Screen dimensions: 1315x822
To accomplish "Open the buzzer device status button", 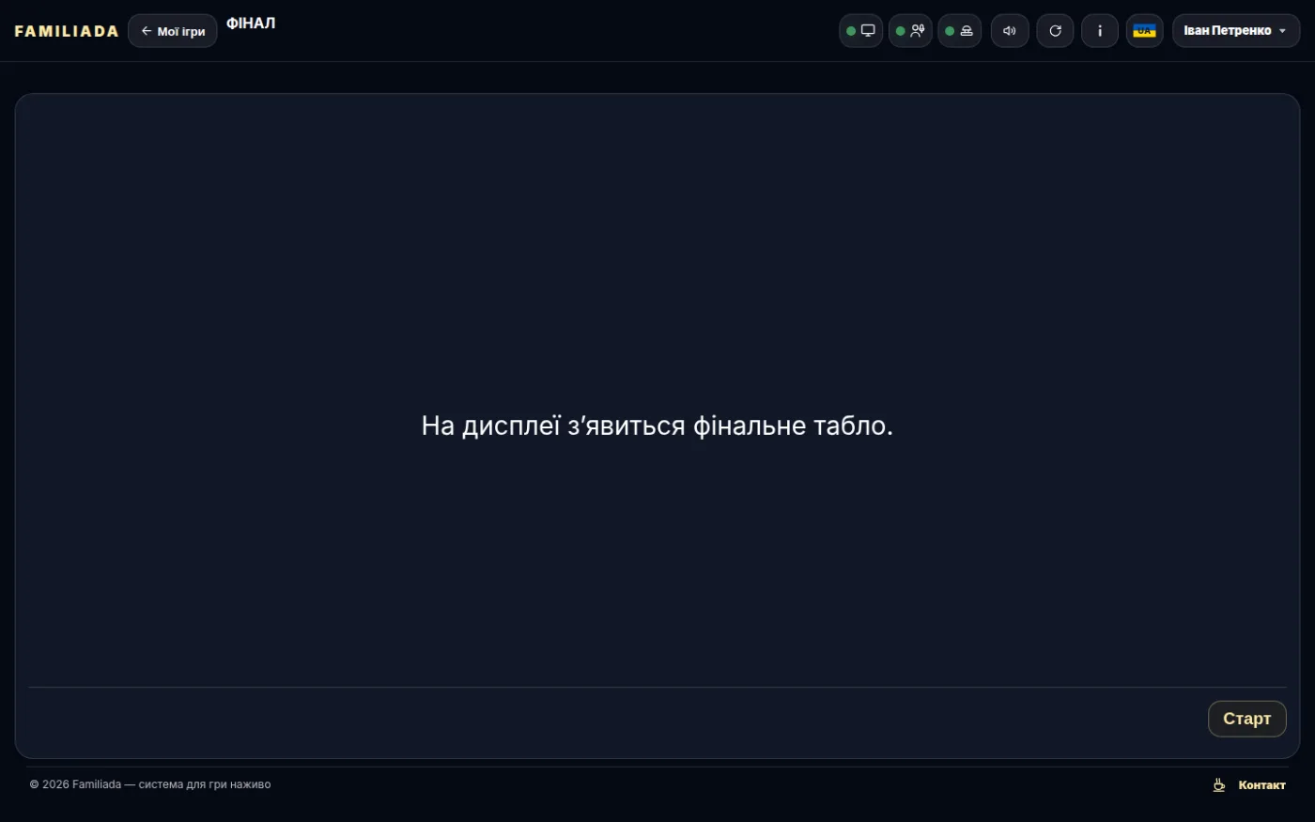I will (x=959, y=31).
